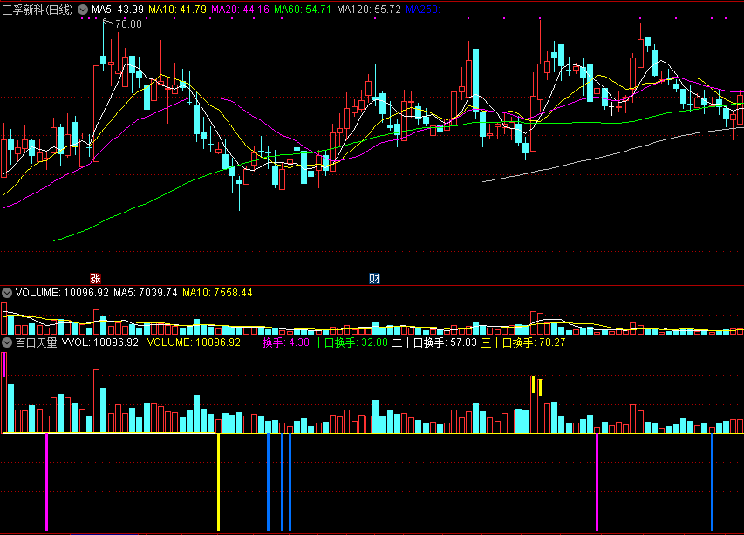Click the 换手: 4.38 label
The image size is (744, 535).
tap(285, 342)
